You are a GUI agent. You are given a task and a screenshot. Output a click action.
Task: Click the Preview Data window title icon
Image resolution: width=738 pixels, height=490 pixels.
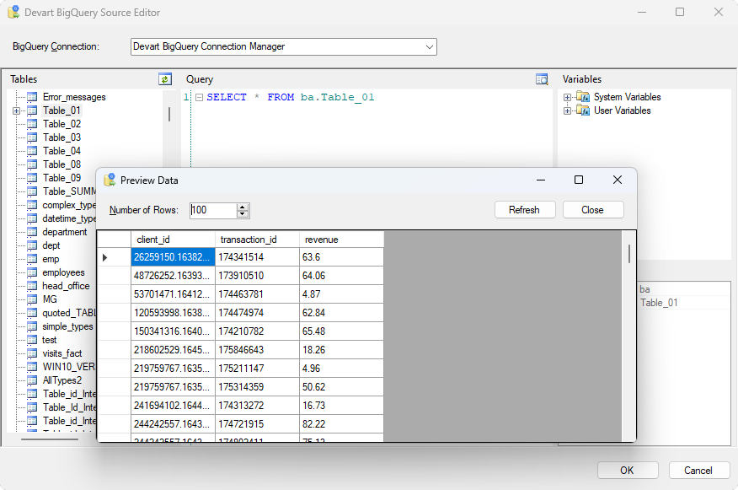click(x=110, y=180)
